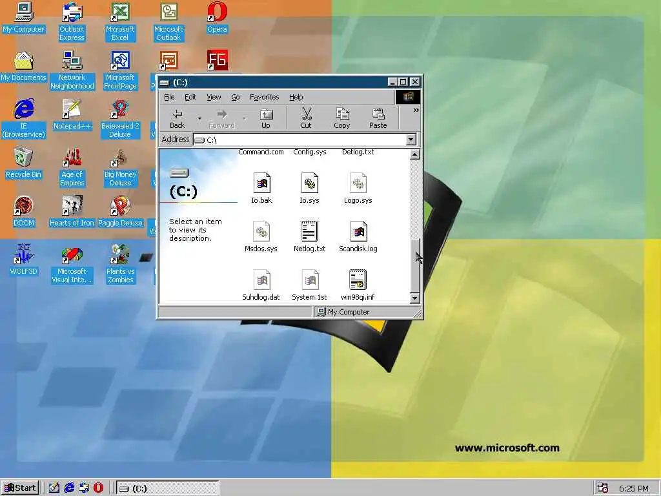Select the Microsoft FrontPage shortcut
This screenshot has width=661, height=496.
[x=120, y=70]
